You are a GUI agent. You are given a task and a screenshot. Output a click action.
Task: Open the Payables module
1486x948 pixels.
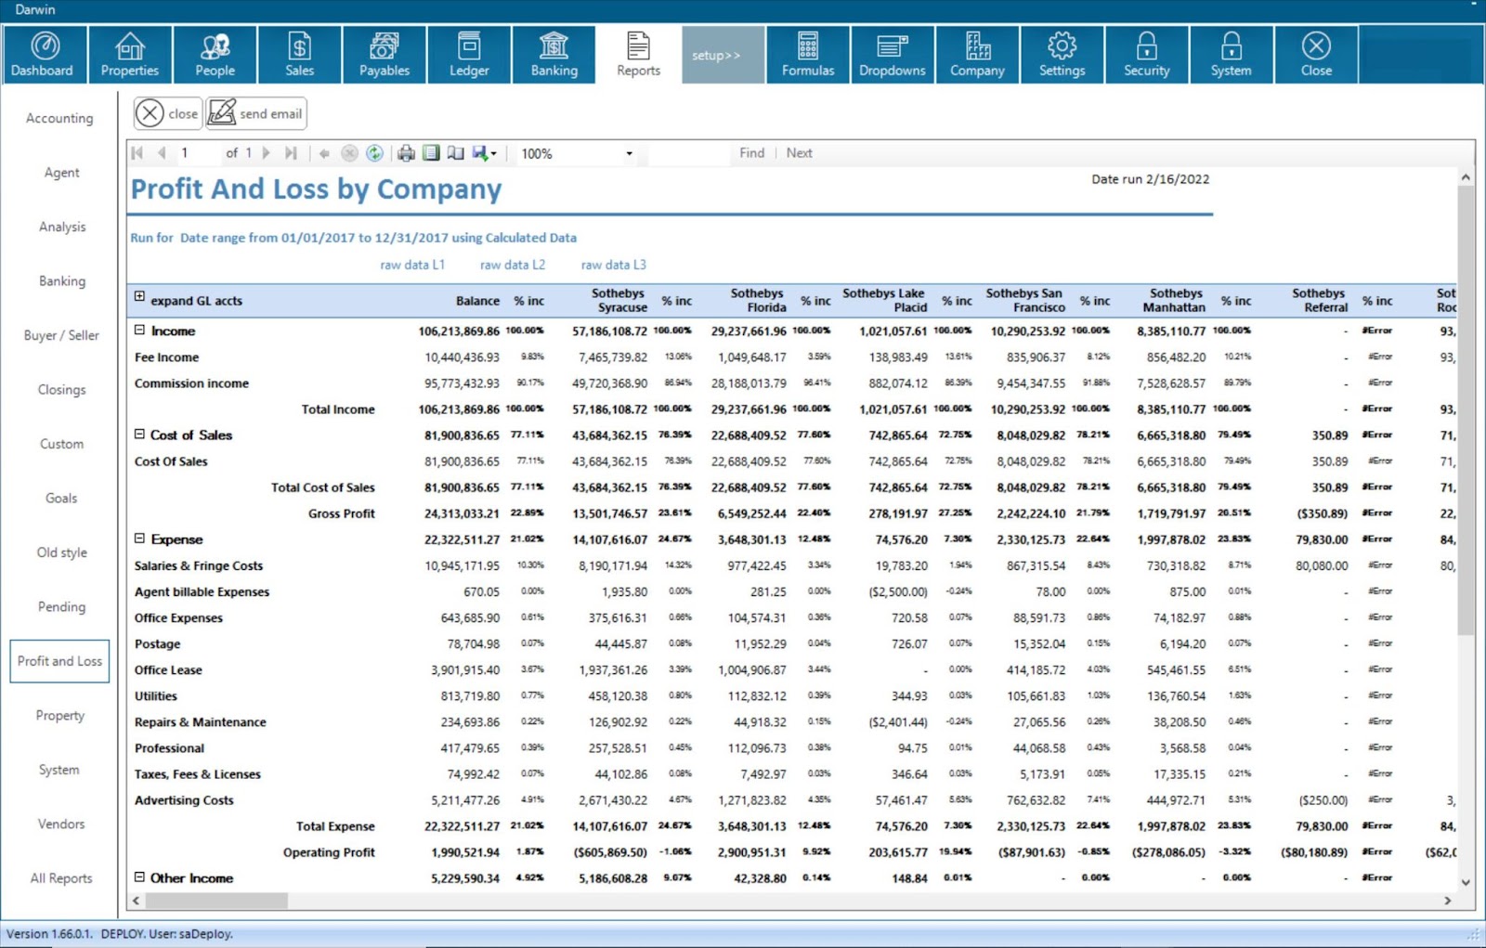pyautogui.click(x=384, y=55)
